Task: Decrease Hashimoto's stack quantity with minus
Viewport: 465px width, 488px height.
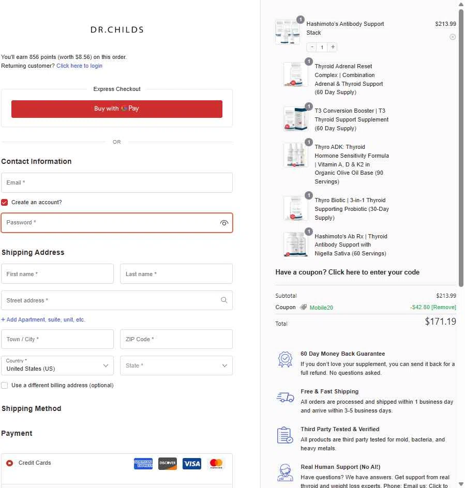Action: click(312, 47)
